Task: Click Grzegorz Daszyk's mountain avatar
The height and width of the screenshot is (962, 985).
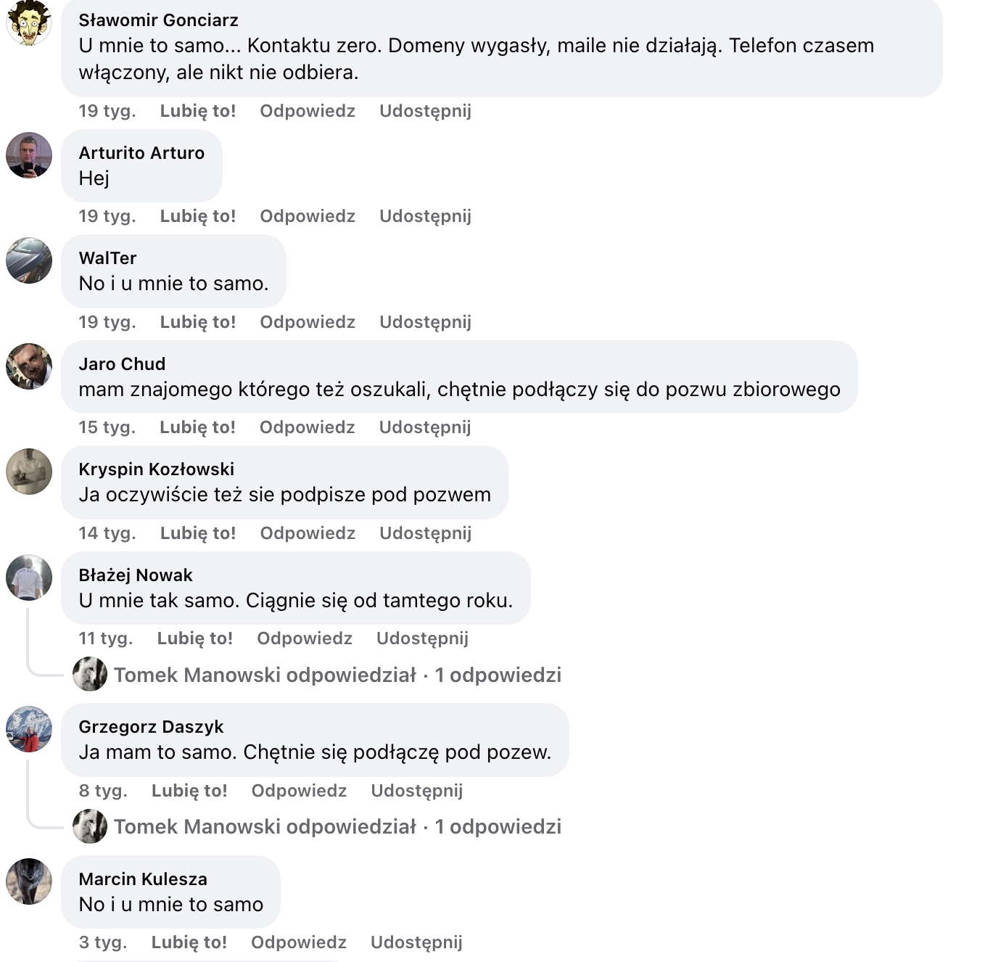Action: tap(29, 729)
